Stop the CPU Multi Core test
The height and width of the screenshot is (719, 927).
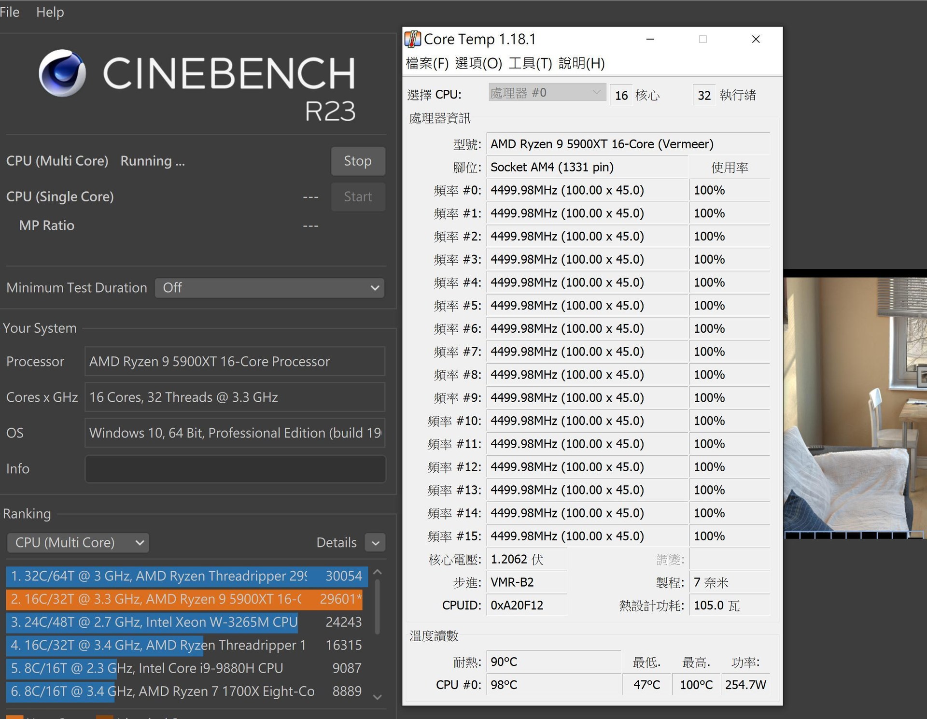pos(358,161)
